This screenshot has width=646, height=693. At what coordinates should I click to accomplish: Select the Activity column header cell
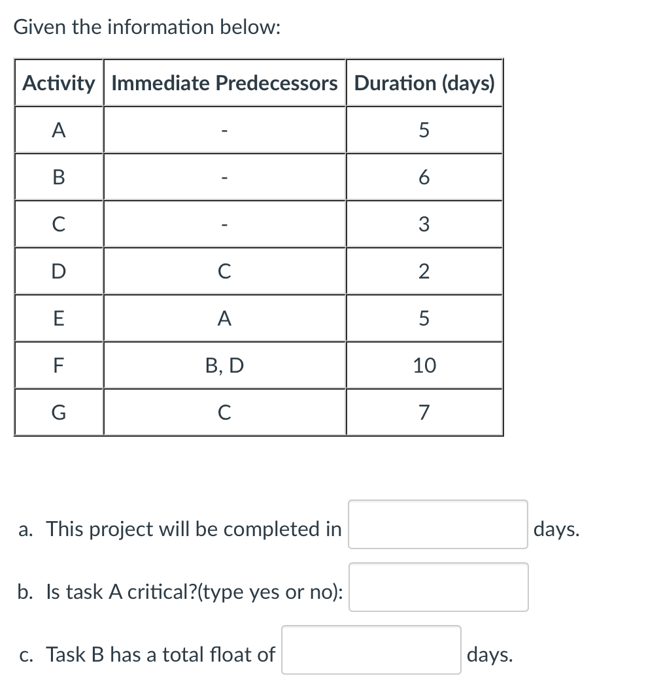58,83
